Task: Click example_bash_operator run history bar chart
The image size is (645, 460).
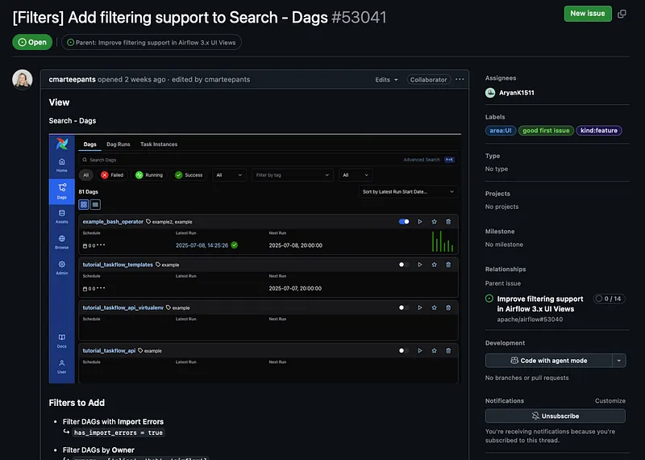Action: click(x=443, y=241)
